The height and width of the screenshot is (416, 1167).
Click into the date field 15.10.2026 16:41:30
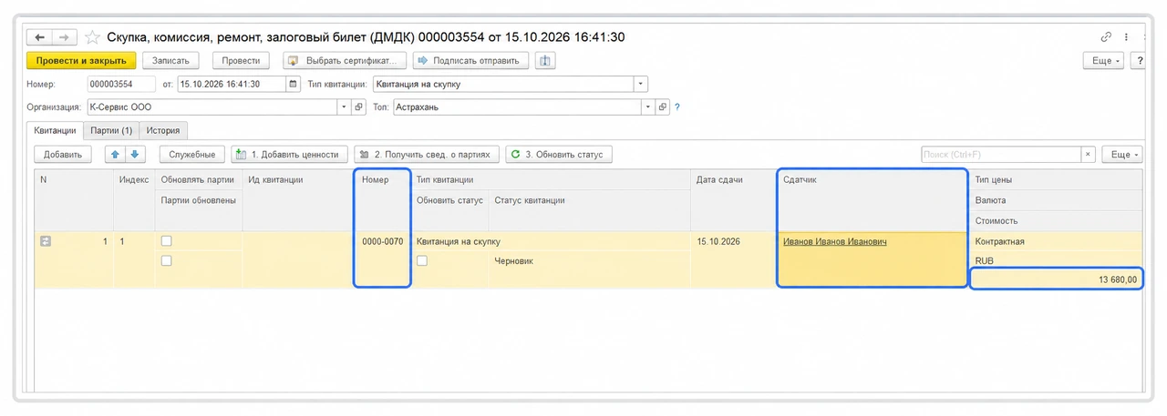tap(232, 84)
